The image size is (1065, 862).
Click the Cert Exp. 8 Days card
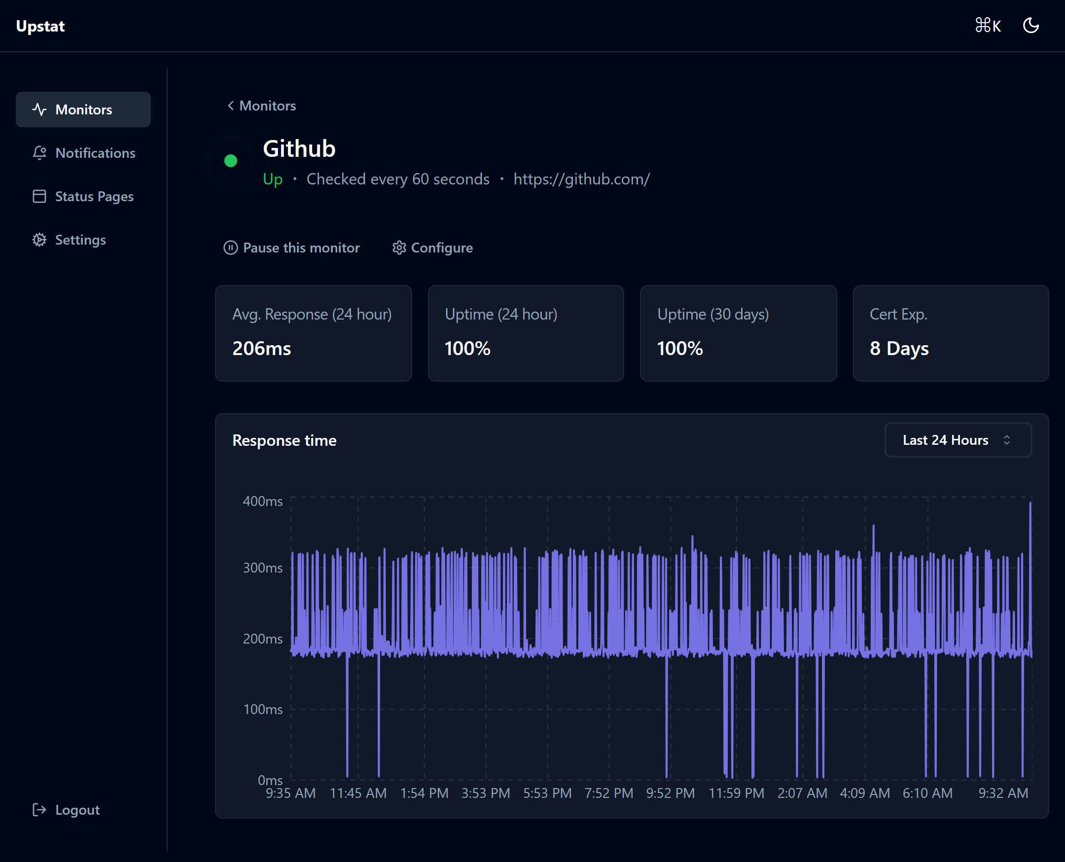tap(950, 333)
